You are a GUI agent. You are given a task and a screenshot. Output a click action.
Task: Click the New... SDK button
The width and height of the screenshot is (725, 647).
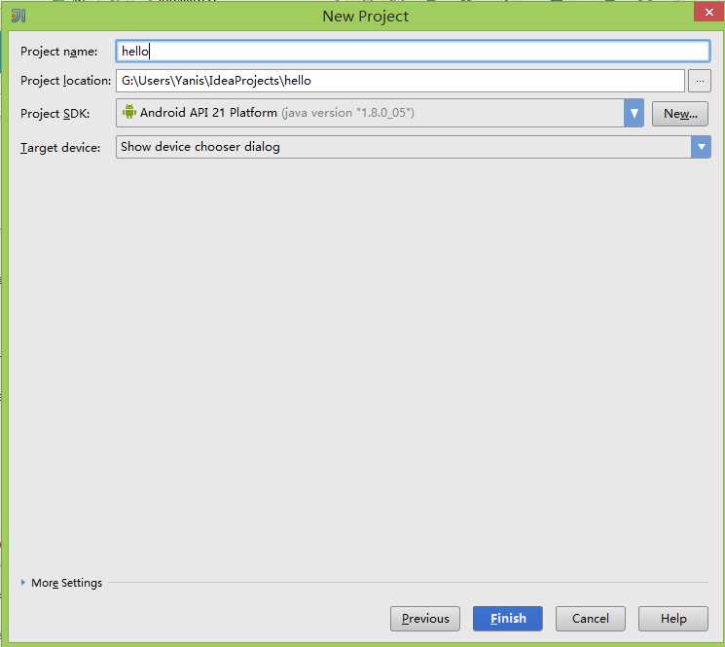(679, 114)
